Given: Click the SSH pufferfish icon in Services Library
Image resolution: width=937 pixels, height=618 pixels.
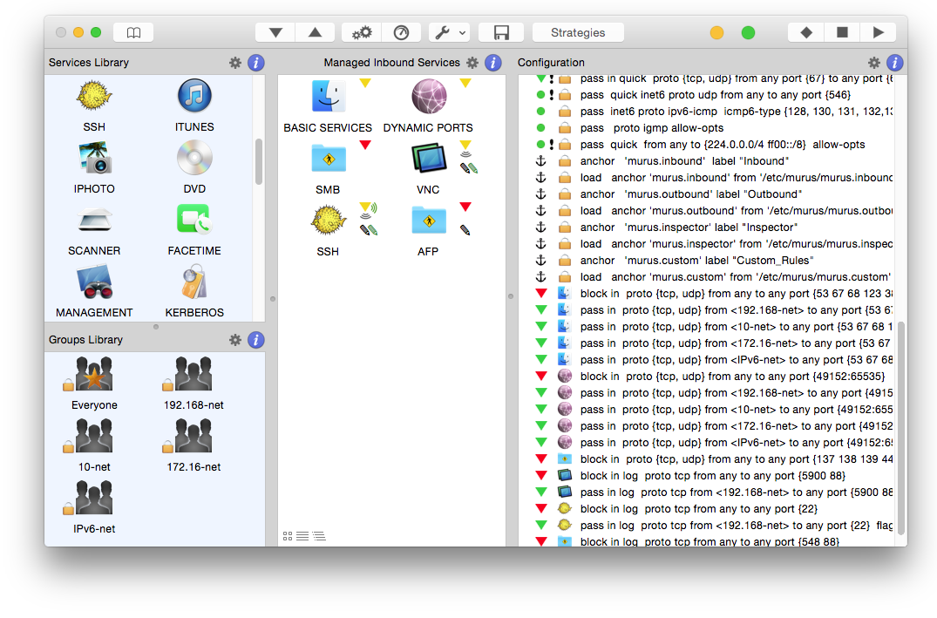Looking at the screenshot, I should pos(94,96).
